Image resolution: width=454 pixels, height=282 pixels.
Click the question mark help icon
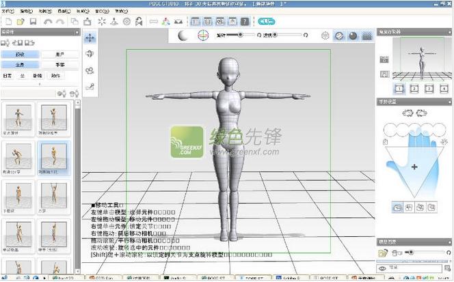(245, 21)
